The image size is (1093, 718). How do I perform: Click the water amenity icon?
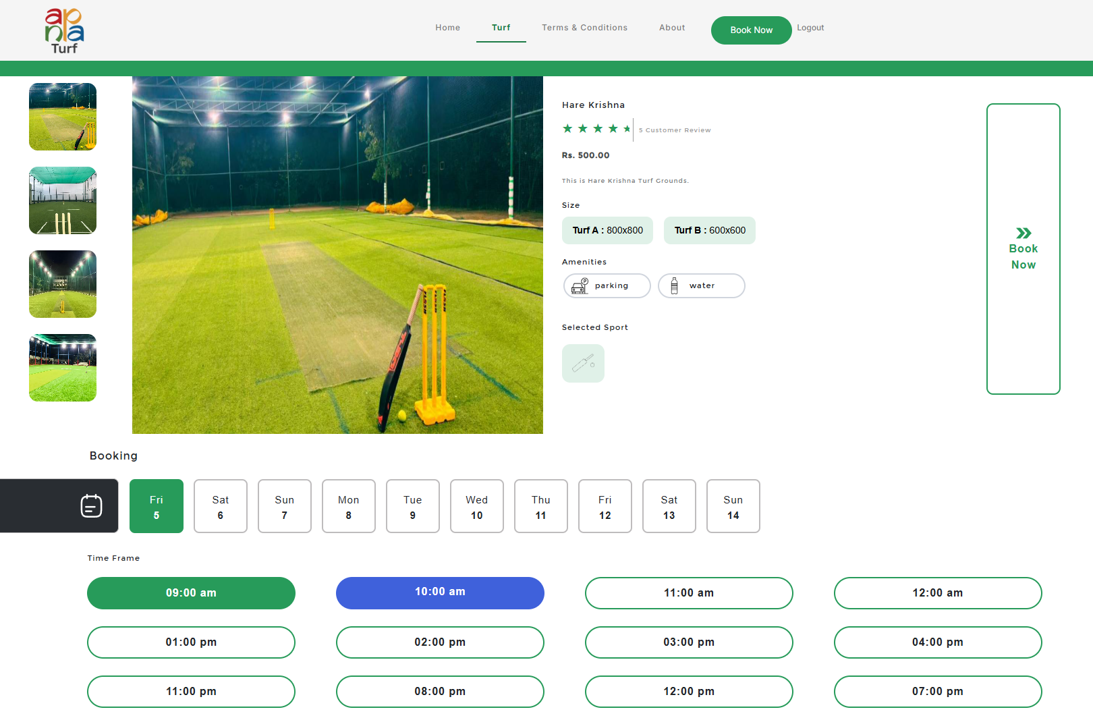674,285
